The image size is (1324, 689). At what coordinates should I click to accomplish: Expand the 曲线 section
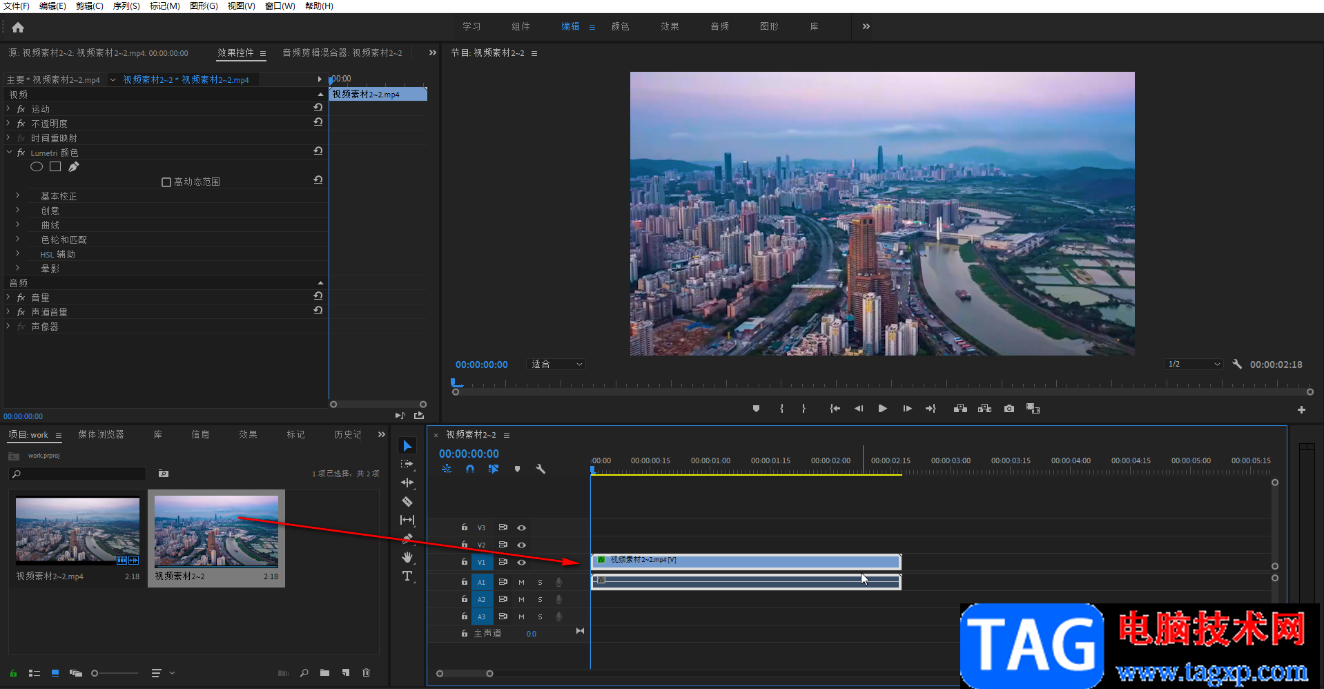pyautogui.click(x=18, y=224)
